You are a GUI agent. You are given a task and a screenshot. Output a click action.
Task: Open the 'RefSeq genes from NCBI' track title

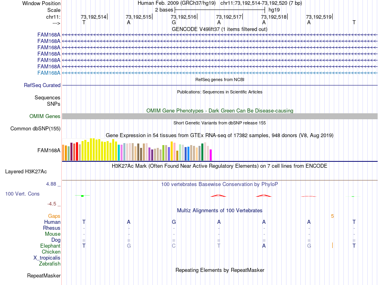[x=220, y=79]
